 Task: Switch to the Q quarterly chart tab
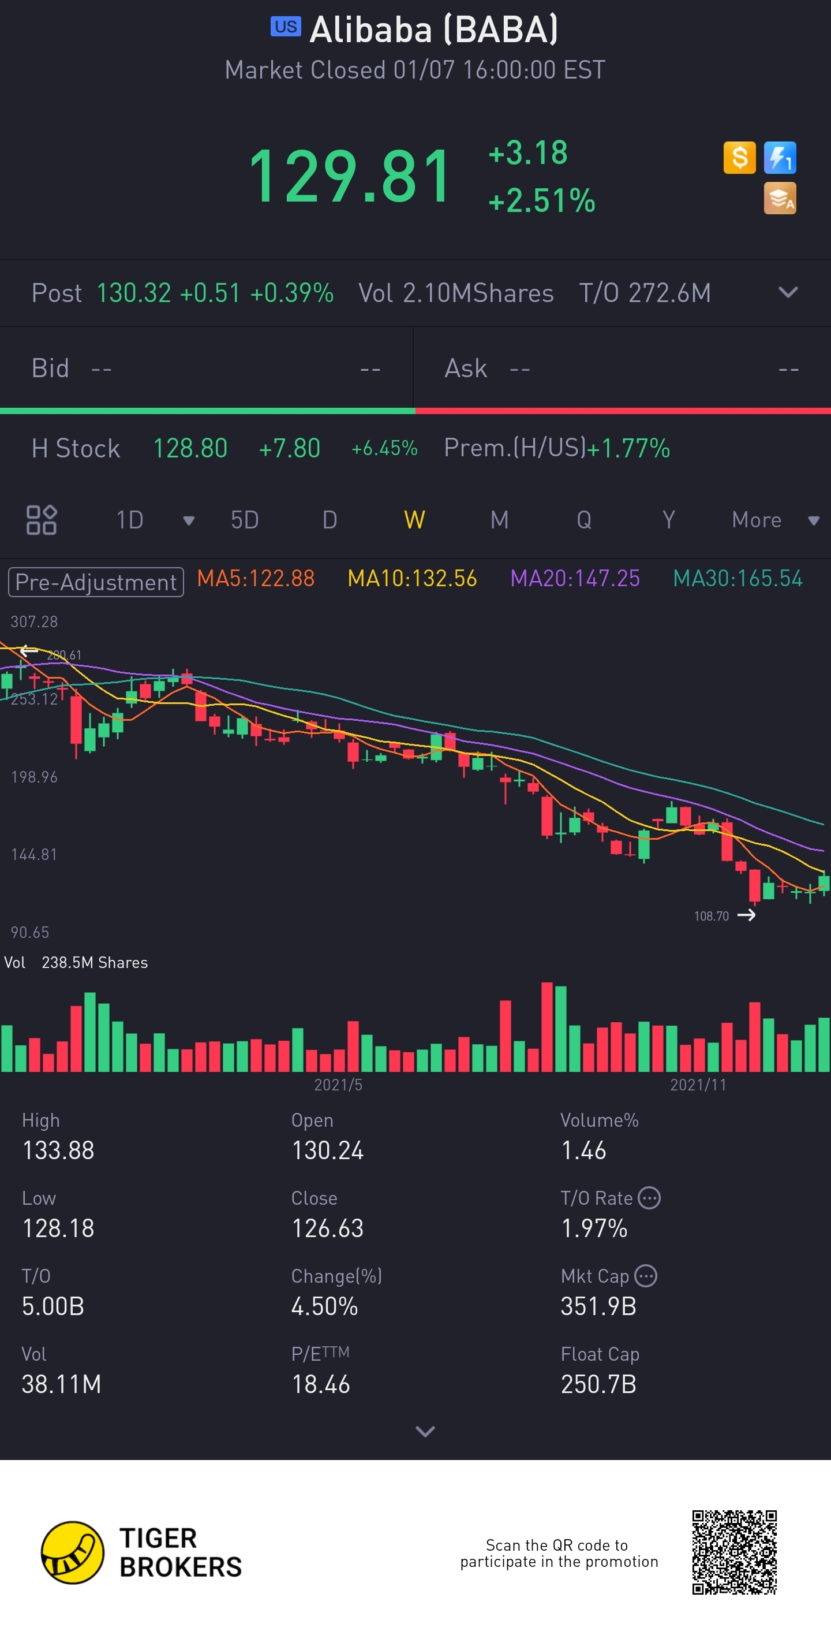pos(583,520)
